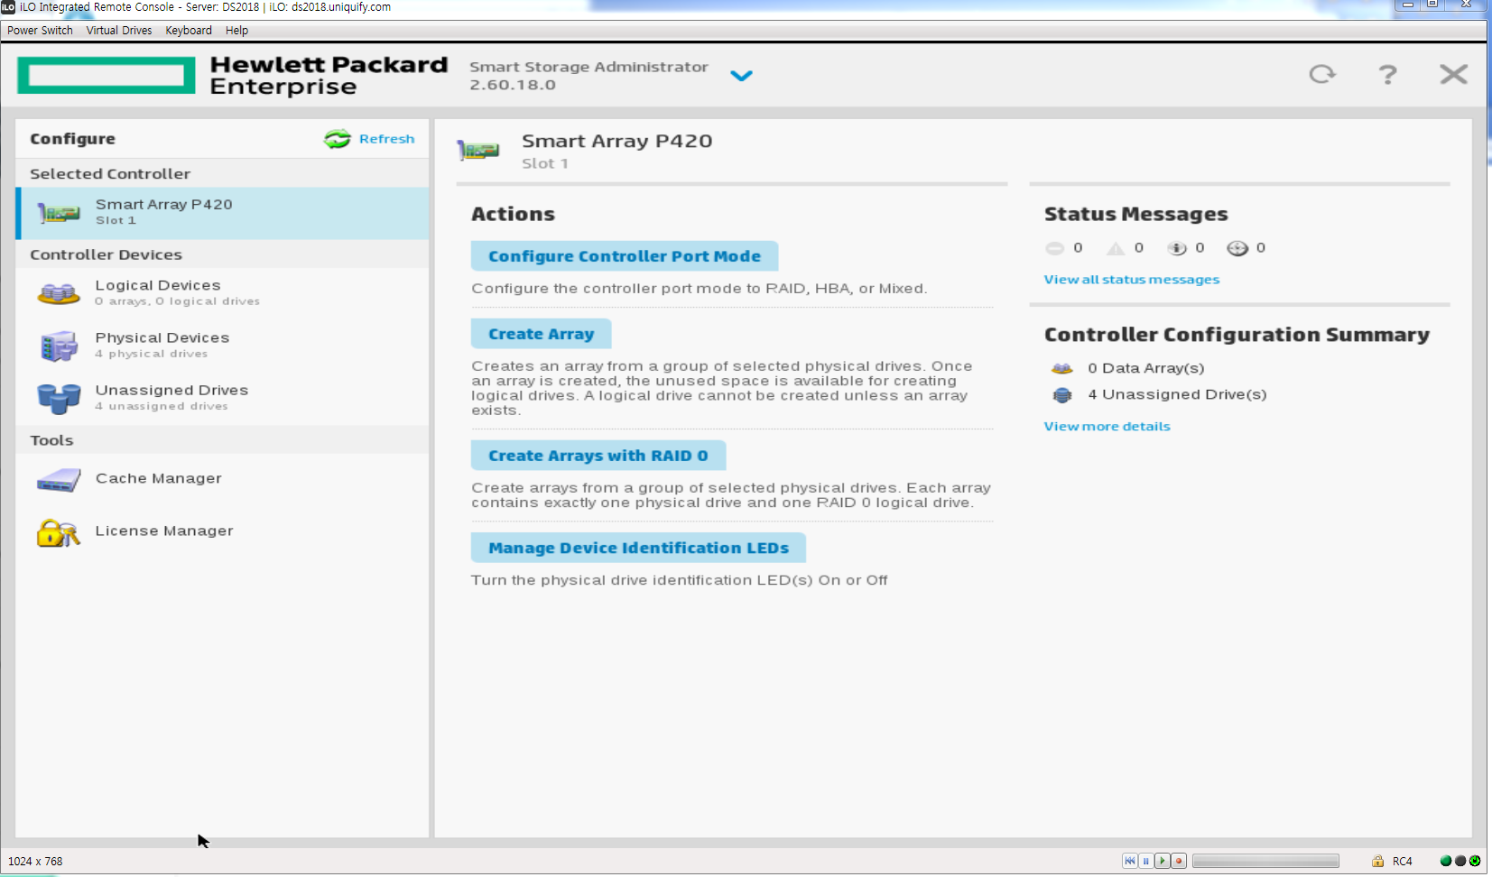Screen dimensions: 1492x877
Task: Click the 1024 x 768 resolution text
Action: (x=35, y=862)
